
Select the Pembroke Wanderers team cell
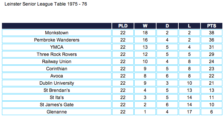coord(57,40)
